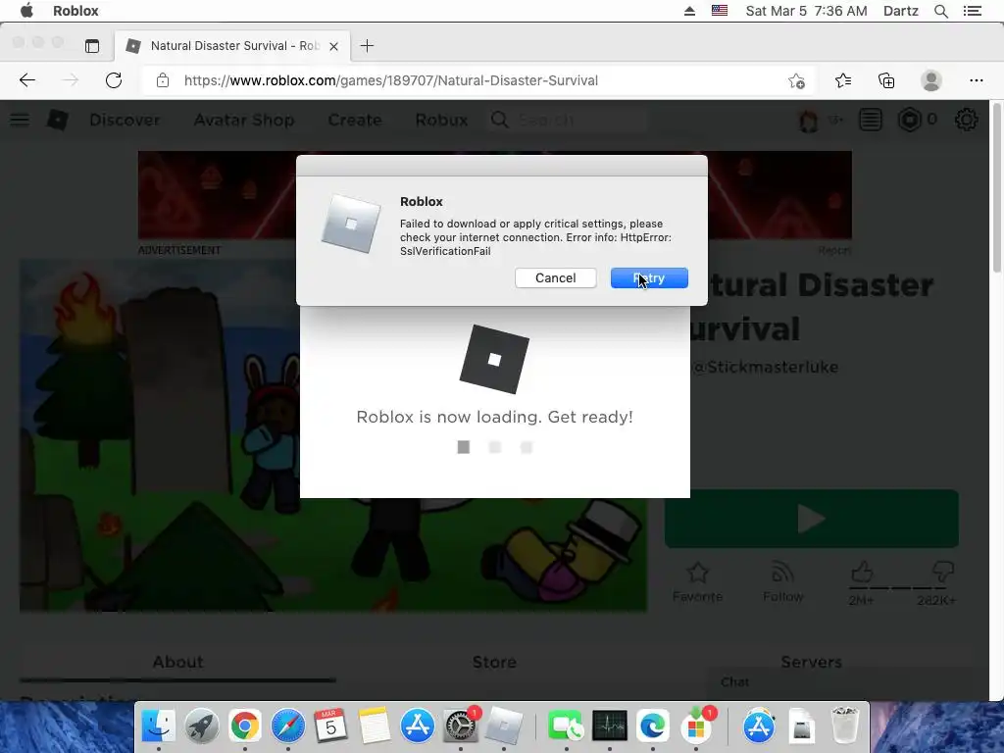
Task: Open Calendar from the Dock
Action: (330, 727)
